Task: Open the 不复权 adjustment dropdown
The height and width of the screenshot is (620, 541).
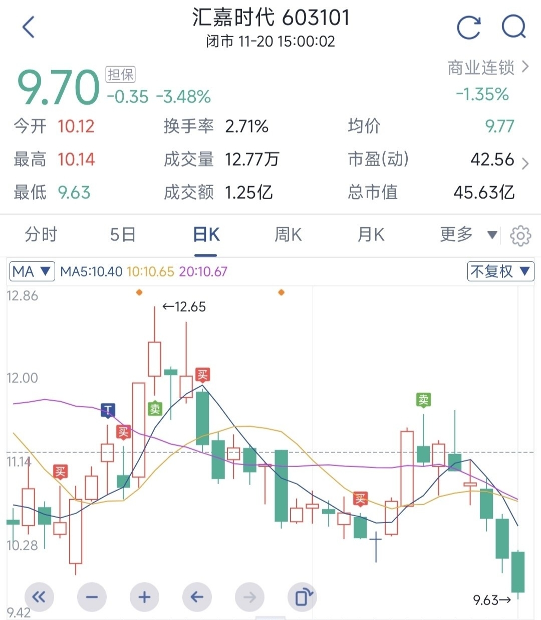Action: [x=500, y=271]
